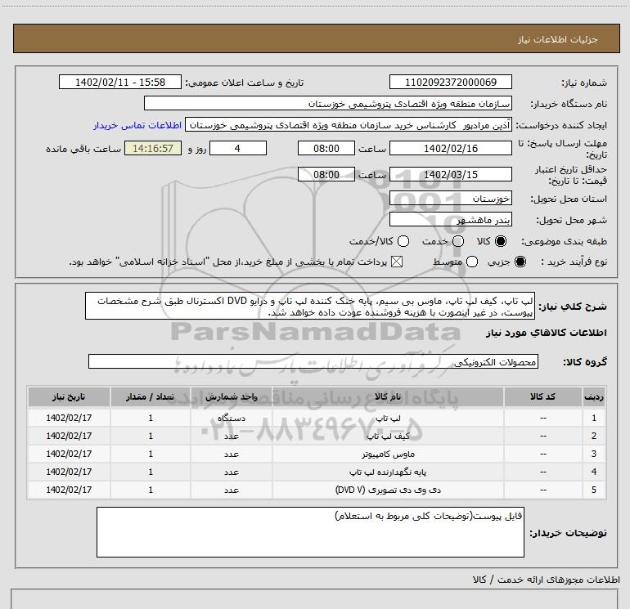
Task: Click the general need description text box
Action: (x=310, y=306)
